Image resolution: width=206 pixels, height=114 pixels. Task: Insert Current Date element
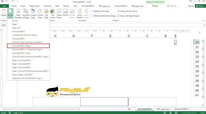click(x=33, y=13)
